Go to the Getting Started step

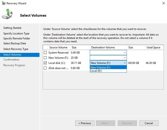[12, 28]
